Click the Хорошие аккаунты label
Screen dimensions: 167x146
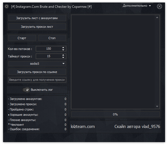23,115
